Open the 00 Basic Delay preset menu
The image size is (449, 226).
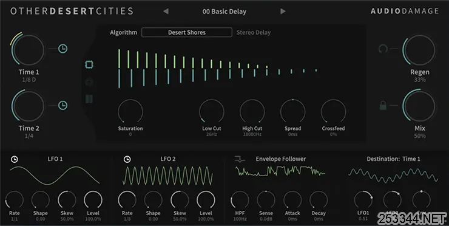click(x=224, y=12)
